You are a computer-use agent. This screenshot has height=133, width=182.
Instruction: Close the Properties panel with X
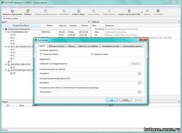[x=179, y=22]
